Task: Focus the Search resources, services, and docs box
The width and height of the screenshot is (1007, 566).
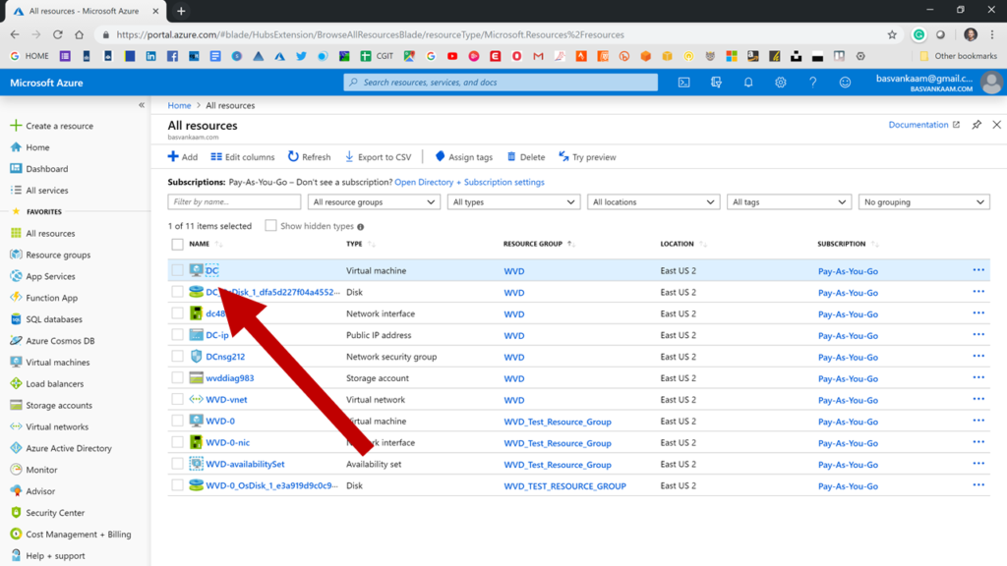Action: [x=501, y=83]
